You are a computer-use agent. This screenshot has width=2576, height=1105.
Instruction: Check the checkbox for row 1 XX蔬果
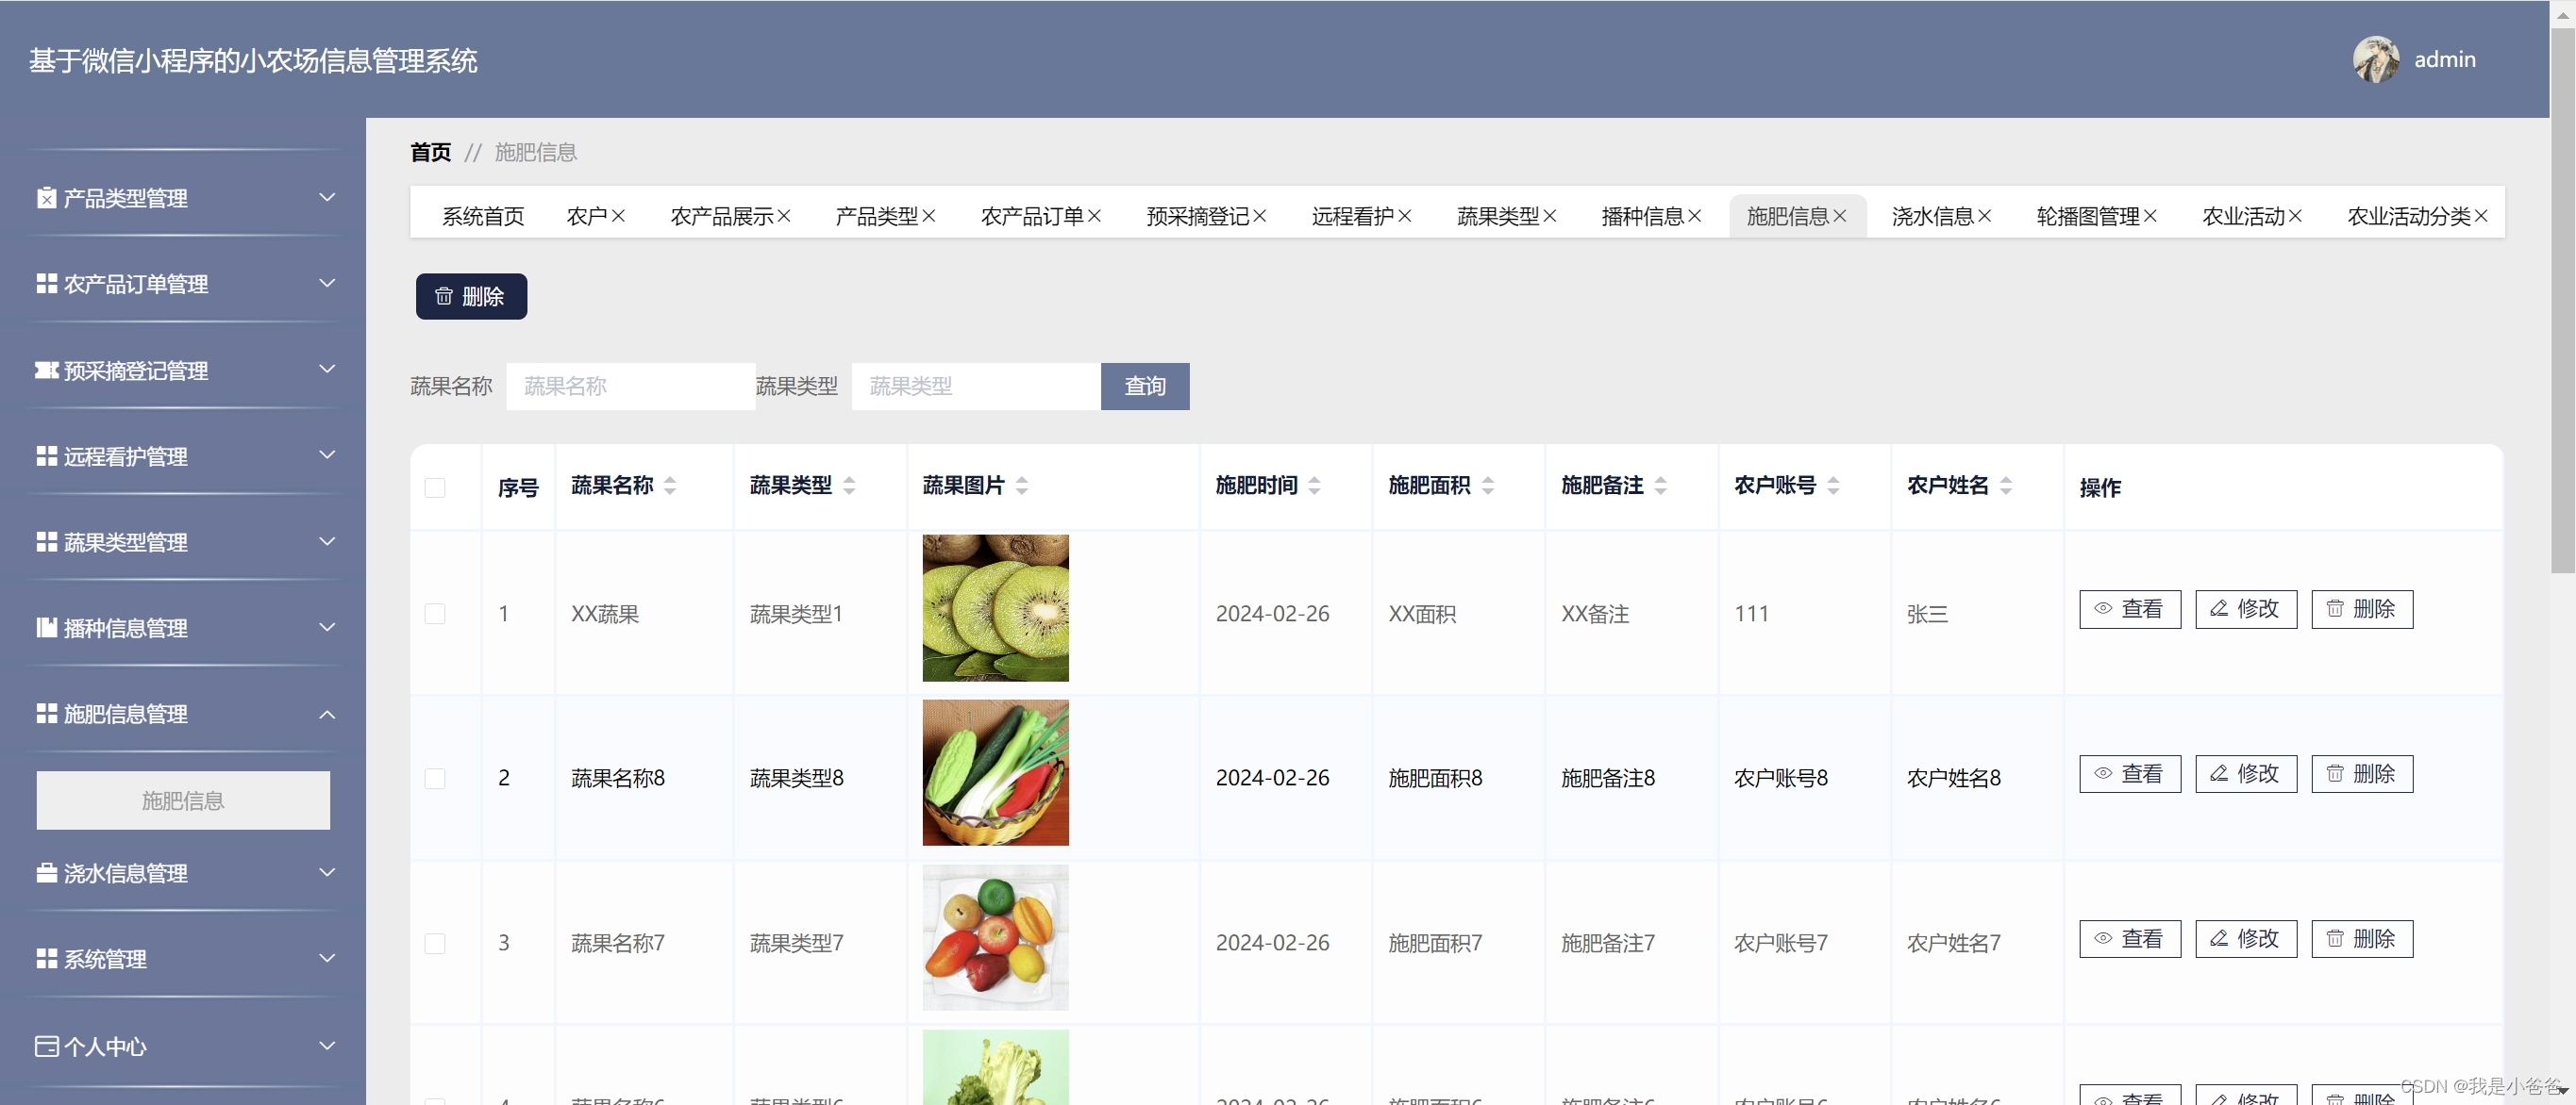tap(435, 614)
